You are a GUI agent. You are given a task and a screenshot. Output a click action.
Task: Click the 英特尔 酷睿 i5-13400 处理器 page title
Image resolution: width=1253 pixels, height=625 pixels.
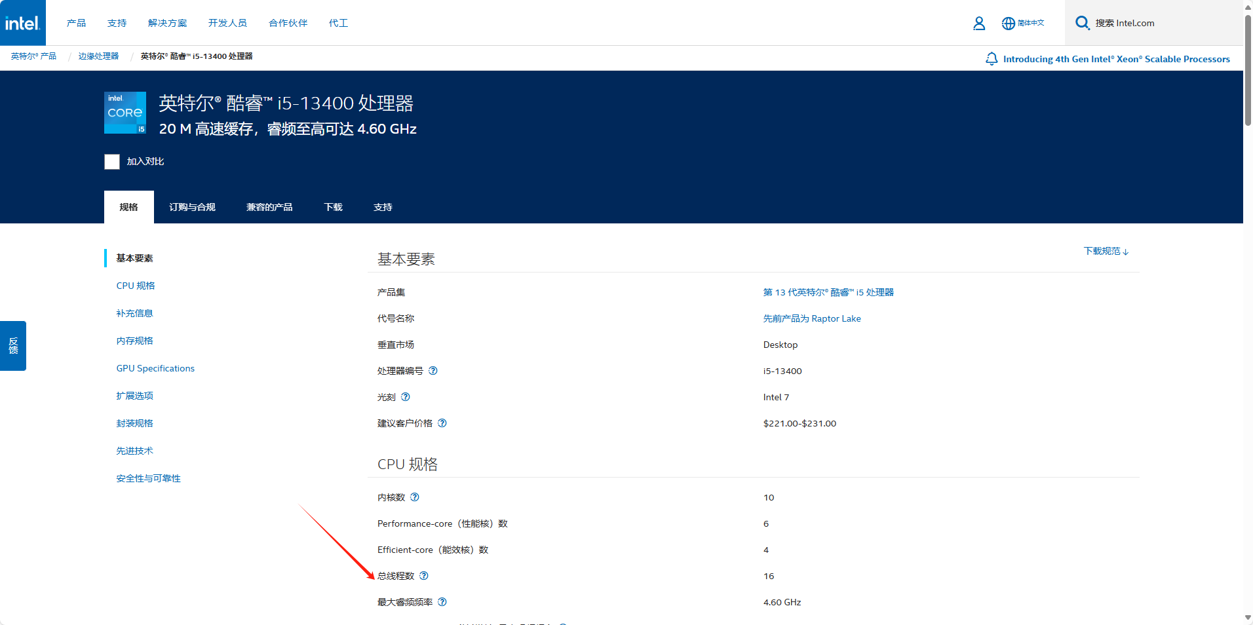(x=286, y=104)
